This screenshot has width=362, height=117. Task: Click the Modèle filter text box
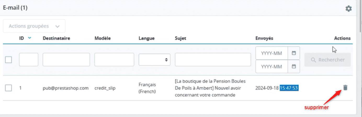pyautogui.click(x=114, y=60)
